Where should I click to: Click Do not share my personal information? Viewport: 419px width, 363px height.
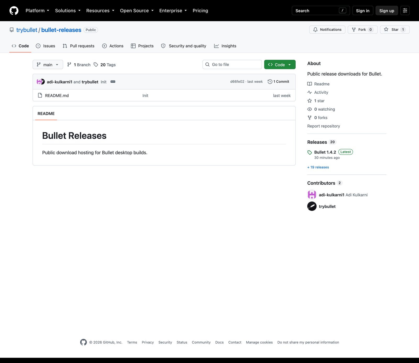coord(308,342)
